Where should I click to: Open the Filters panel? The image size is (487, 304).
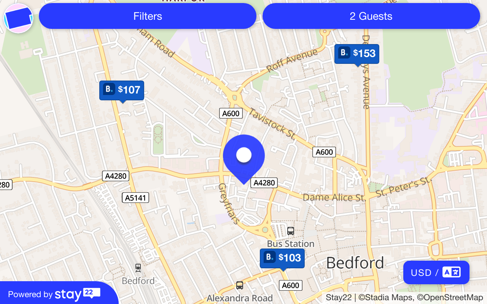click(x=148, y=16)
